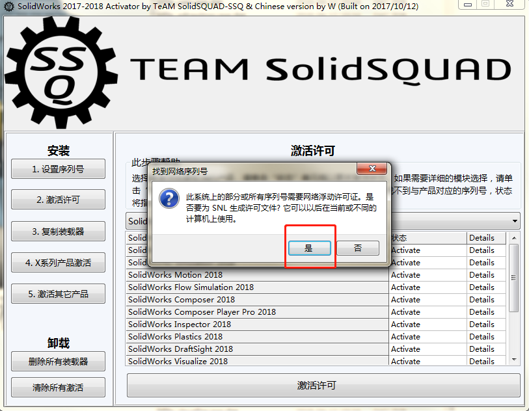Click the list scrollbar down arrow
Image resolution: width=529 pixels, height=411 pixels.
(x=514, y=360)
